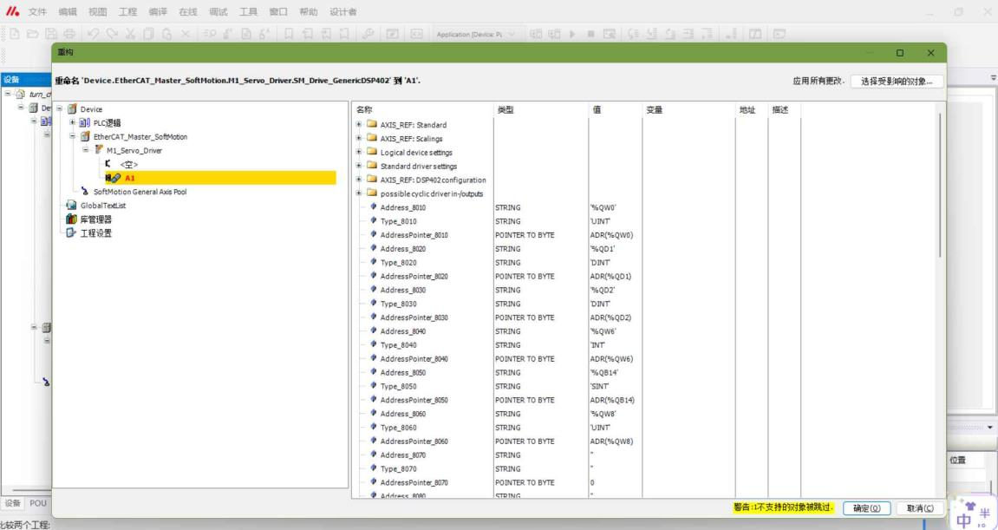
Task: Expand the Logical device settings folder
Action: click(359, 153)
